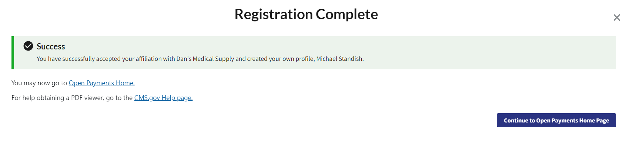Click the "You may now go to" text
The width and height of the screenshot is (629, 142).
click(39, 83)
